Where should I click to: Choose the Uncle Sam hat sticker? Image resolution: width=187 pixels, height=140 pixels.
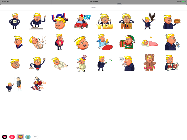tap(82, 63)
